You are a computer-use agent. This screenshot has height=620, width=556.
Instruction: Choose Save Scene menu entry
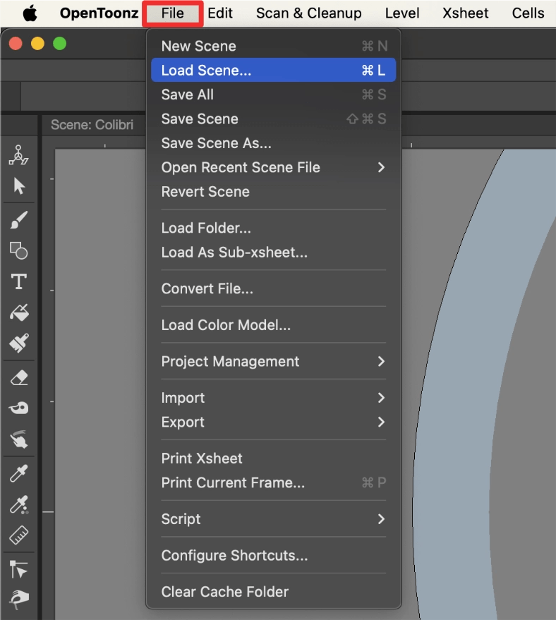[x=273, y=118]
